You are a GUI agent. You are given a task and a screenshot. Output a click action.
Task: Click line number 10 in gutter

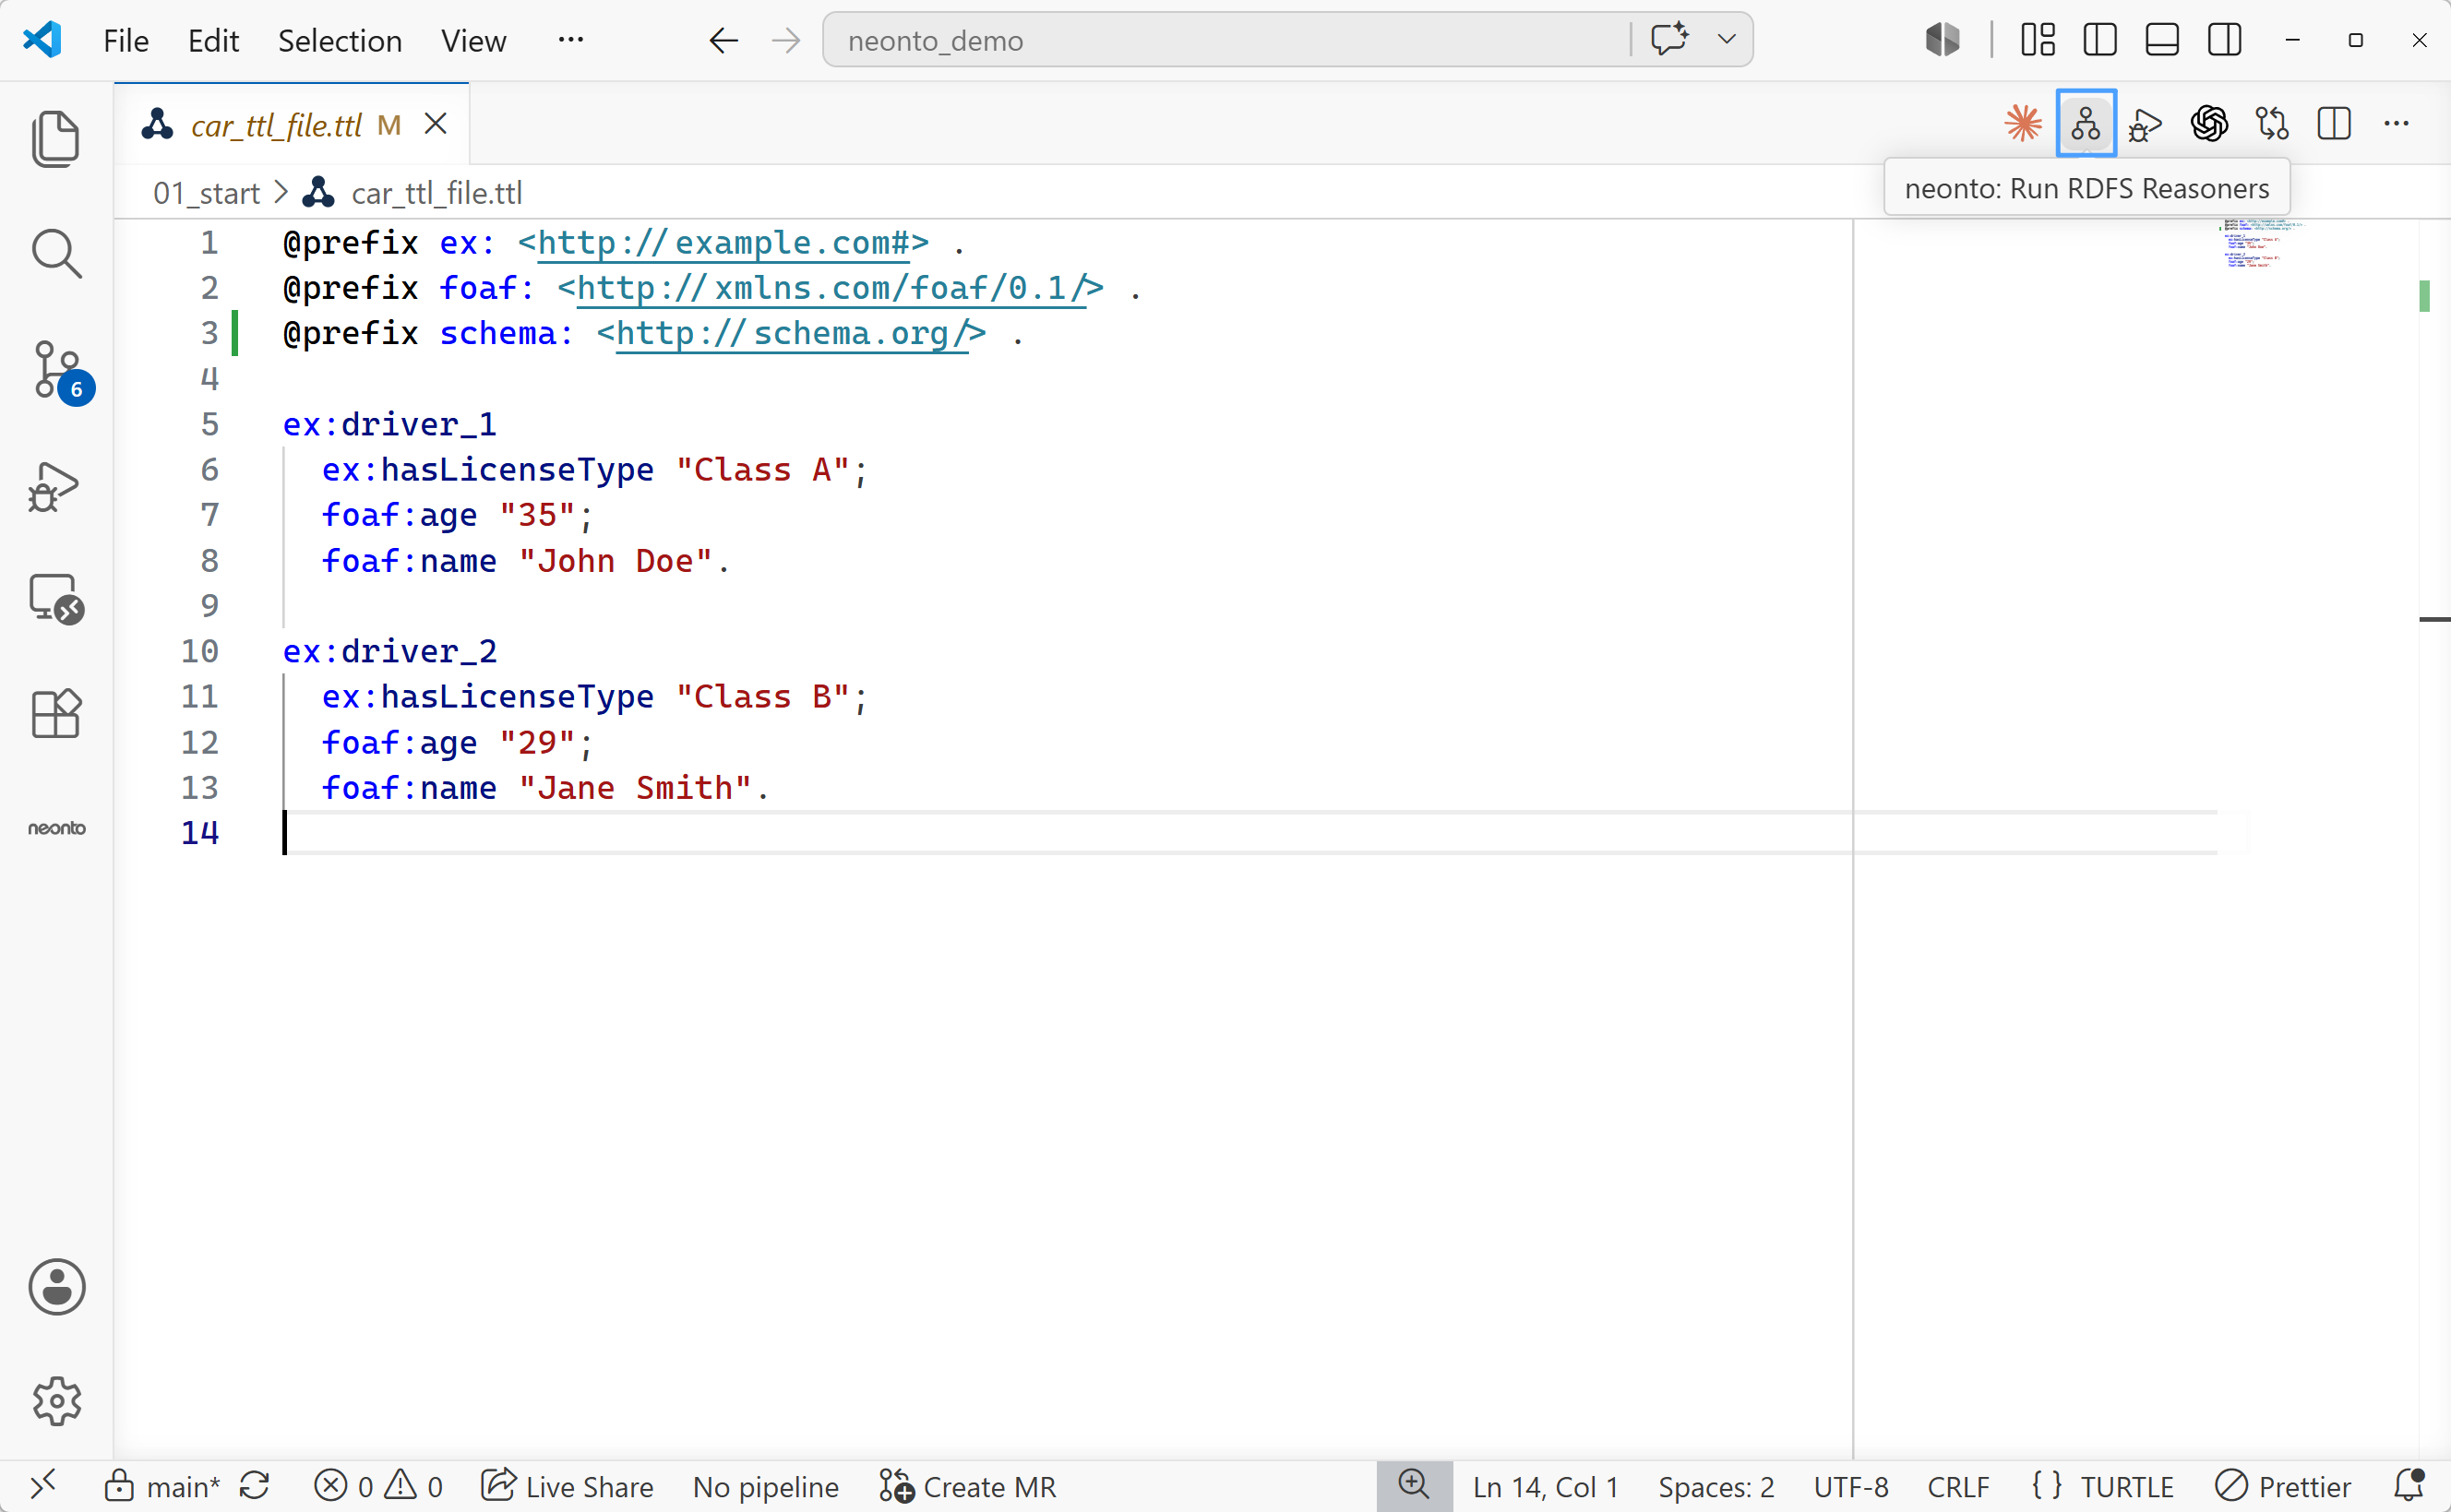pos(199,652)
